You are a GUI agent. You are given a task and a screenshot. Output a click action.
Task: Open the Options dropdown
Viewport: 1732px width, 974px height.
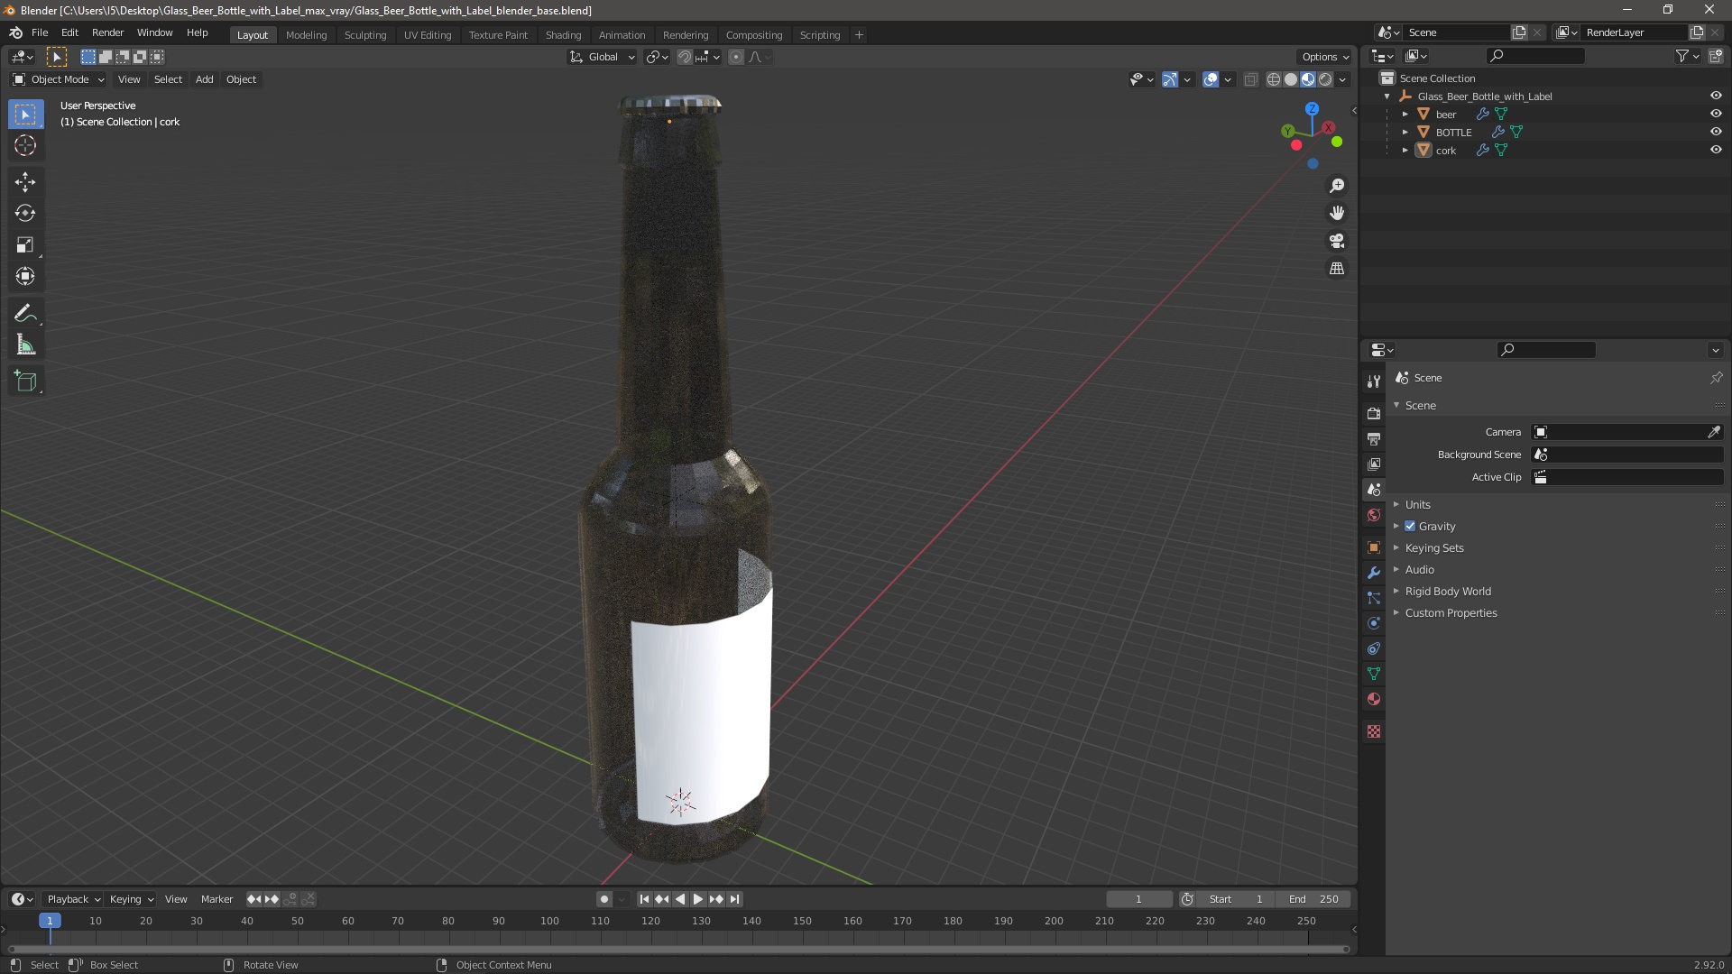click(1325, 57)
